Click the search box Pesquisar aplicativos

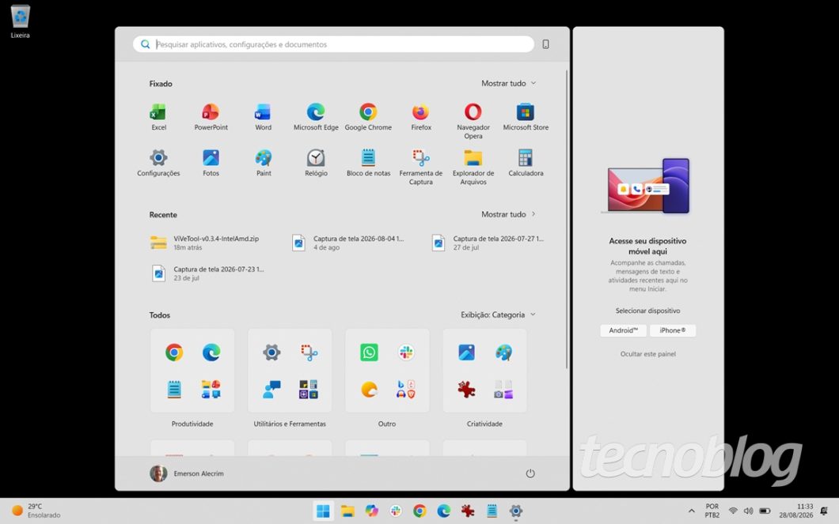click(x=333, y=44)
